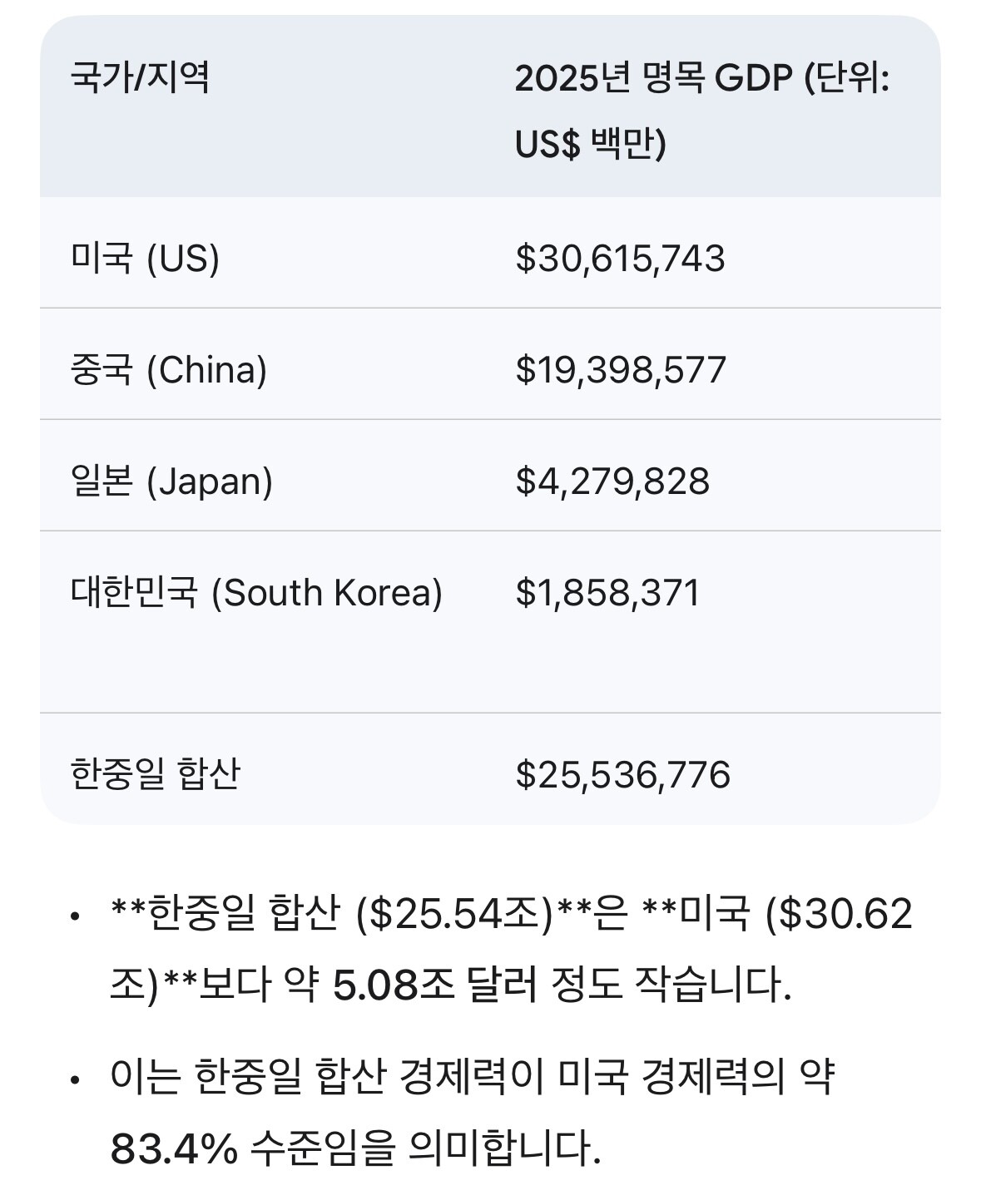Click the $19,398,577 GDP value

pyautogui.click(x=621, y=369)
